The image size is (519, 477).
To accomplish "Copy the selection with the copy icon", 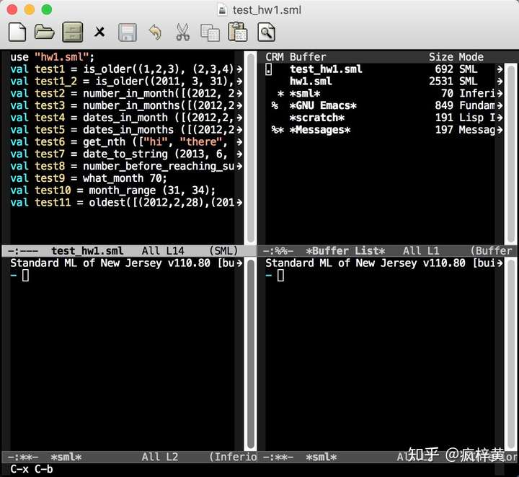I will pos(210,32).
